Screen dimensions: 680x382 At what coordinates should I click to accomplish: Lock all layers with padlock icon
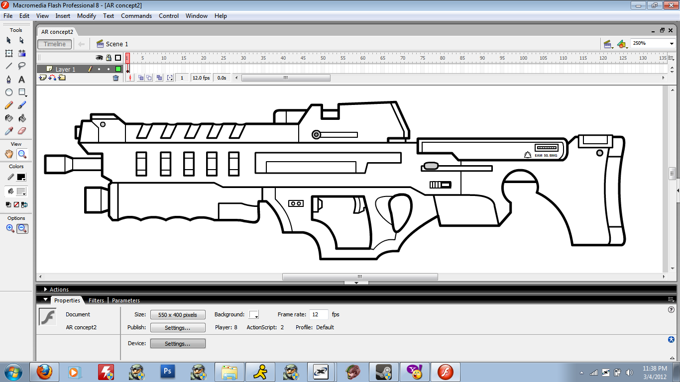point(109,58)
